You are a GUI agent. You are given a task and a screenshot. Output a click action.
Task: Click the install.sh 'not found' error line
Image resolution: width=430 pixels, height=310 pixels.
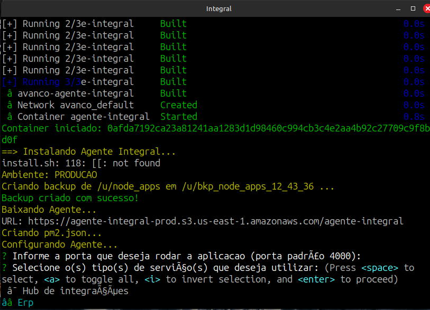click(81, 163)
